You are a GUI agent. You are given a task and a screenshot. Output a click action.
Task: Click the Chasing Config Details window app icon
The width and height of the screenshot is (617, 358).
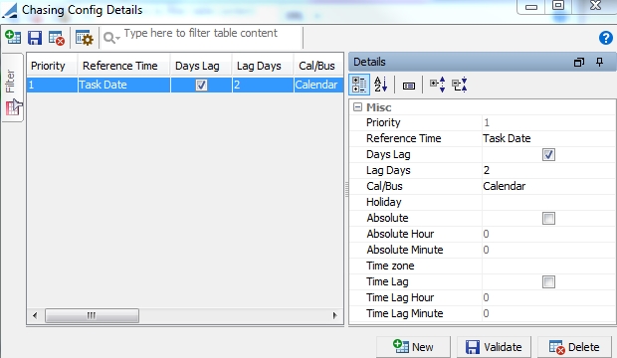click(9, 10)
